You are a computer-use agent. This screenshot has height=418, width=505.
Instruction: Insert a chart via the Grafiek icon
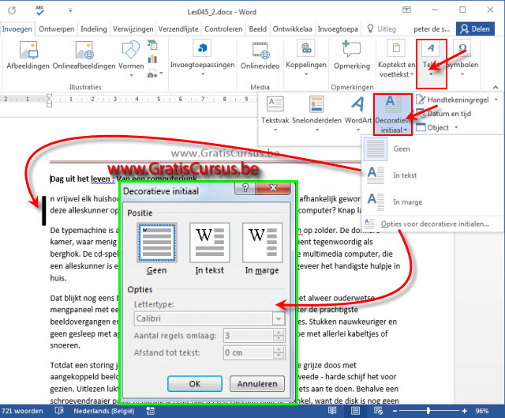coord(152,59)
